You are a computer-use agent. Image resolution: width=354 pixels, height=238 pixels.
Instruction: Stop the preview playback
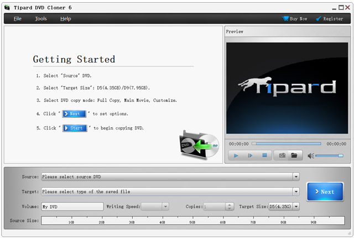[x=264, y=156]
